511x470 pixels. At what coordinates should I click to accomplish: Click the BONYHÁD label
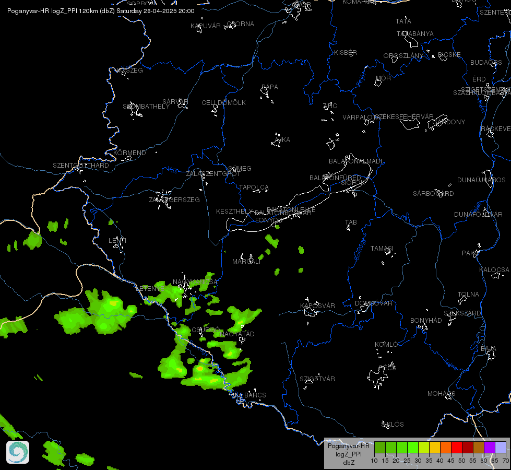tap(425, 321)
